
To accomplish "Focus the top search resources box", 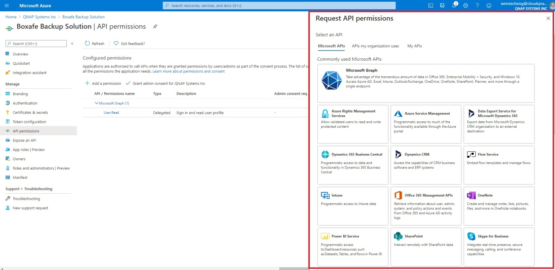I will coord(279,6).
